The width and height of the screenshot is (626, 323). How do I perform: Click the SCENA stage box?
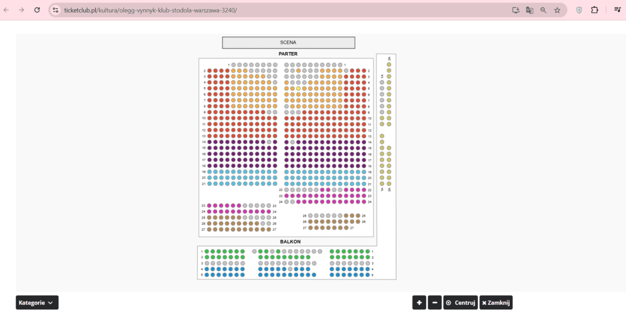(x=288, y=43)
